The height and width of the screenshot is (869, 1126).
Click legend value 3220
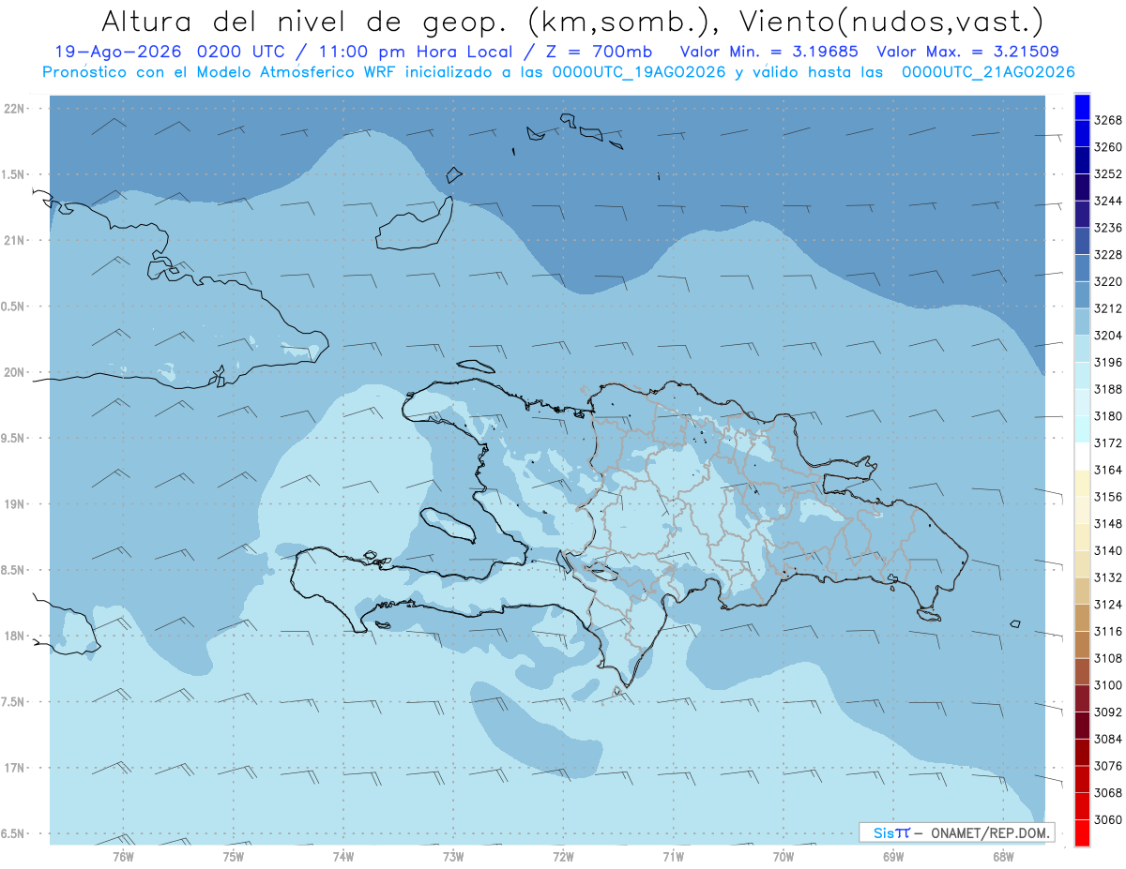[1108, 281]
